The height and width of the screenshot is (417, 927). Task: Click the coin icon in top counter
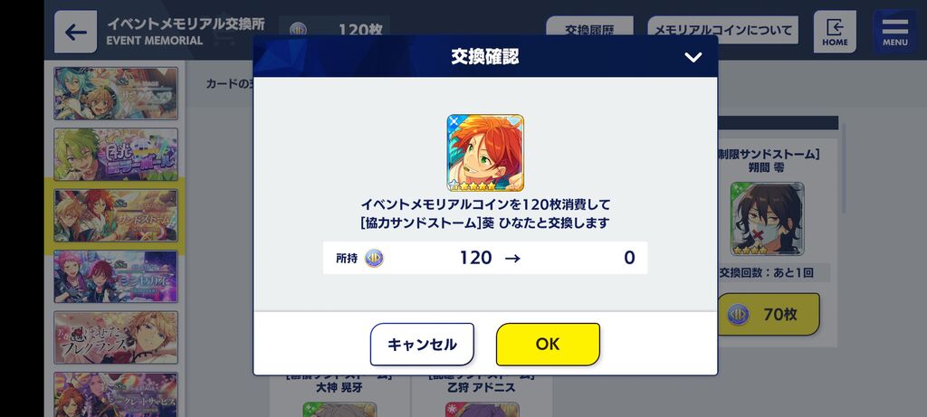click(298, 31)
